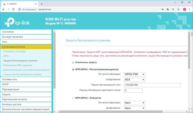Open the WPA2-PSK authentication type dropdown
Viewport: 193px width, 113px height.
(135, 74)
